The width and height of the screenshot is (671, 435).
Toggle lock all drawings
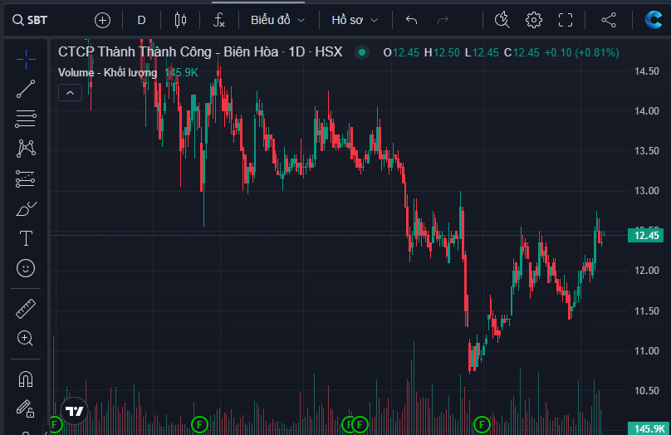26,408
